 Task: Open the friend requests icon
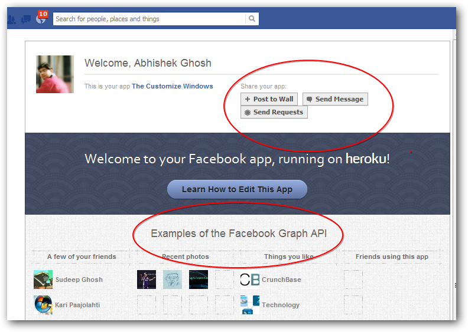pyautogui.click(x=12, y=19)
